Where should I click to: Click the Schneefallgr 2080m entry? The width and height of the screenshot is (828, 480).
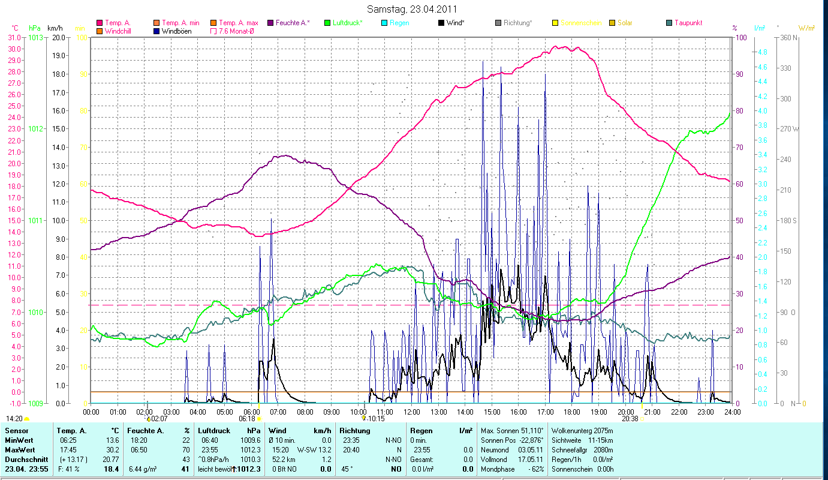tap(582, 450)
